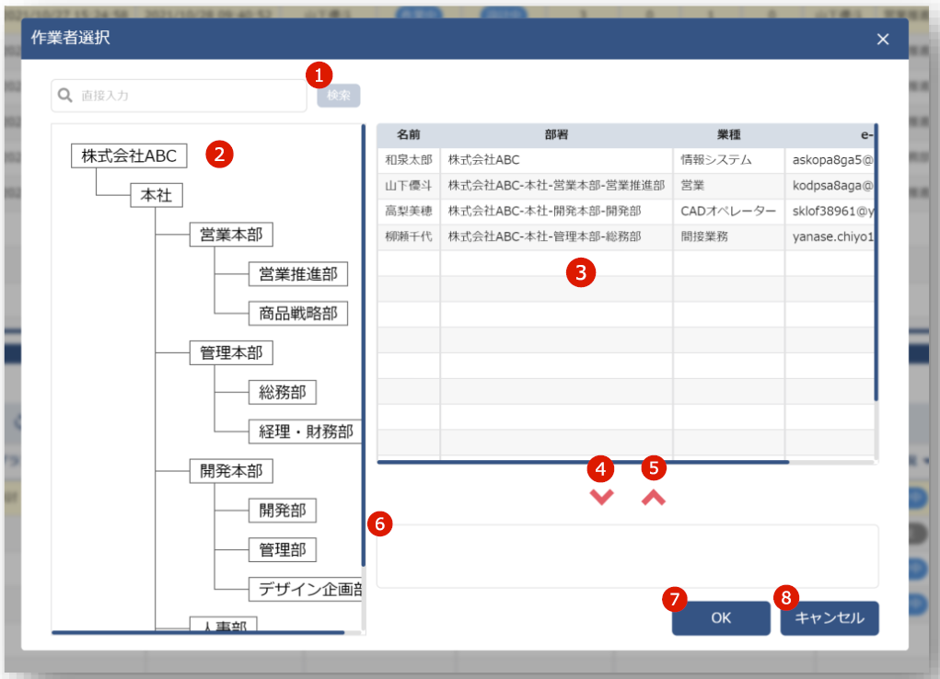This screenshot has height=679, width=940.
Task: Open the 開発本部 node
Action: point(231,471)
